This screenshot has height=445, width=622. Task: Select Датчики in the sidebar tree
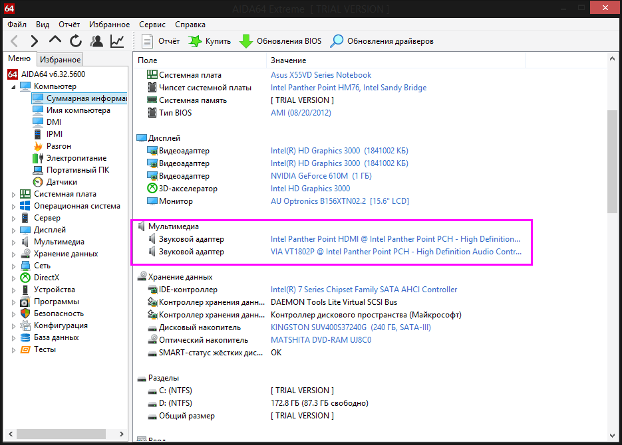click(x=61, y=182)
